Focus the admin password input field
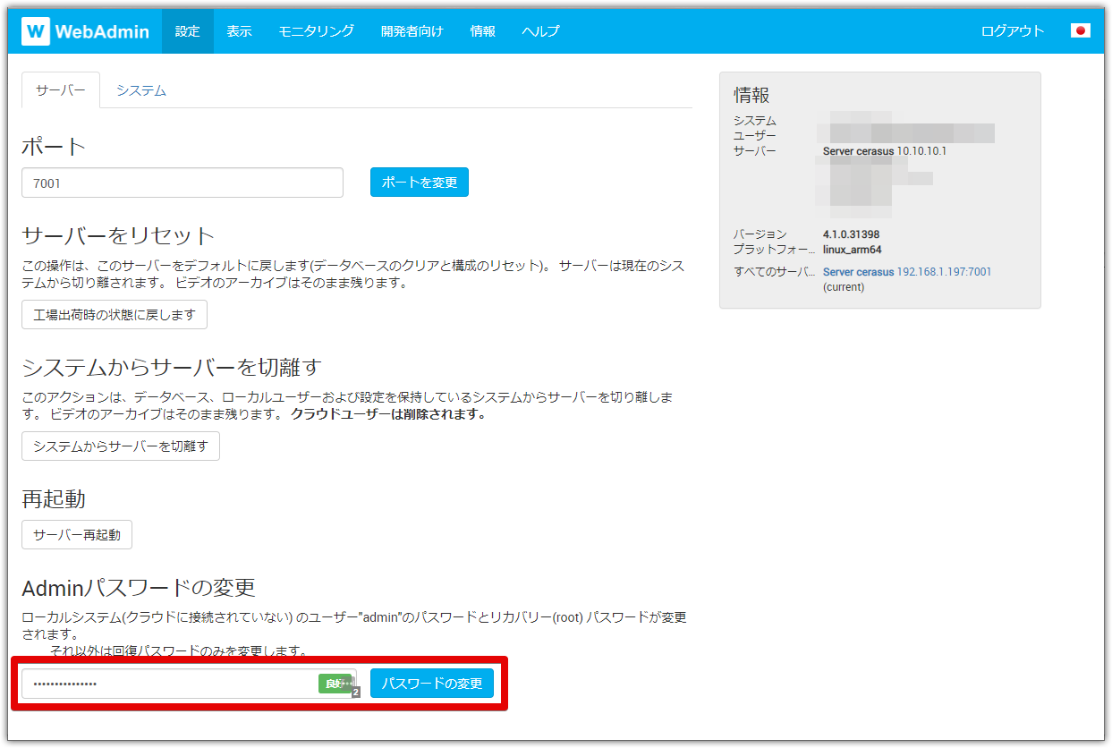 coord(189,684)
